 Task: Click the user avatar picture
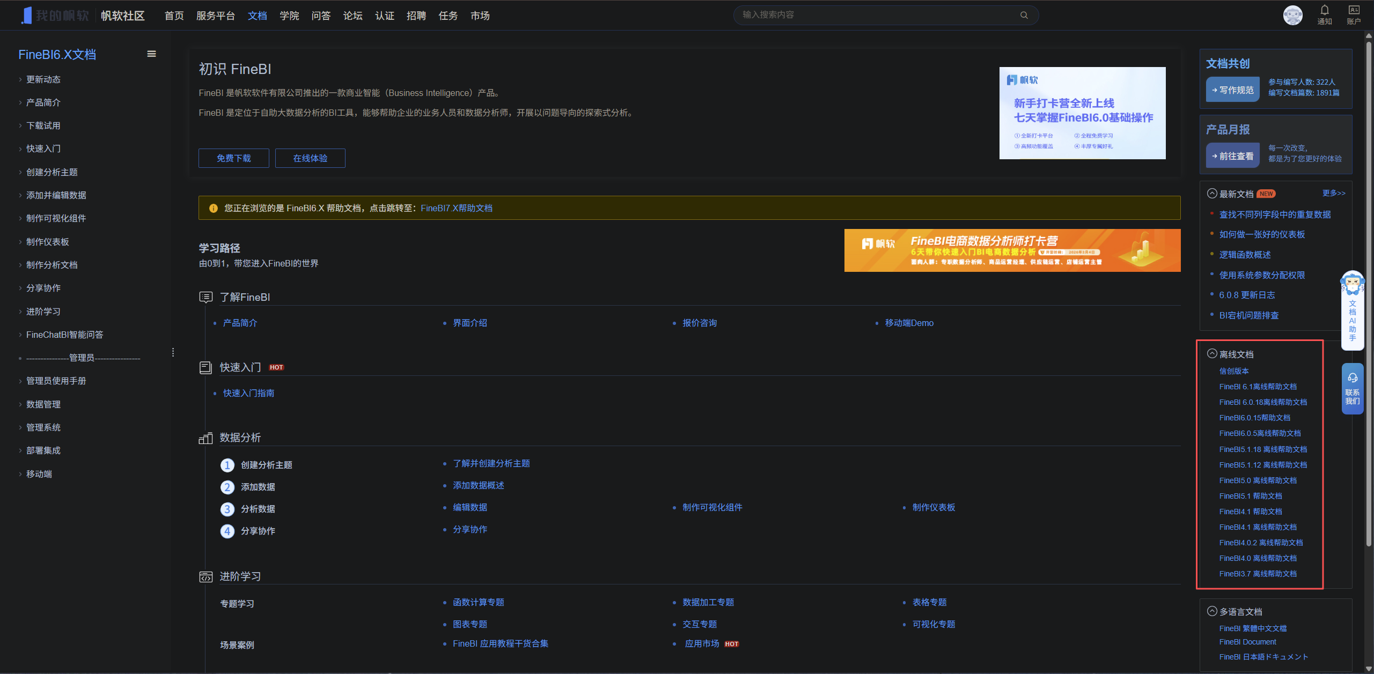tap(1292, 15)
